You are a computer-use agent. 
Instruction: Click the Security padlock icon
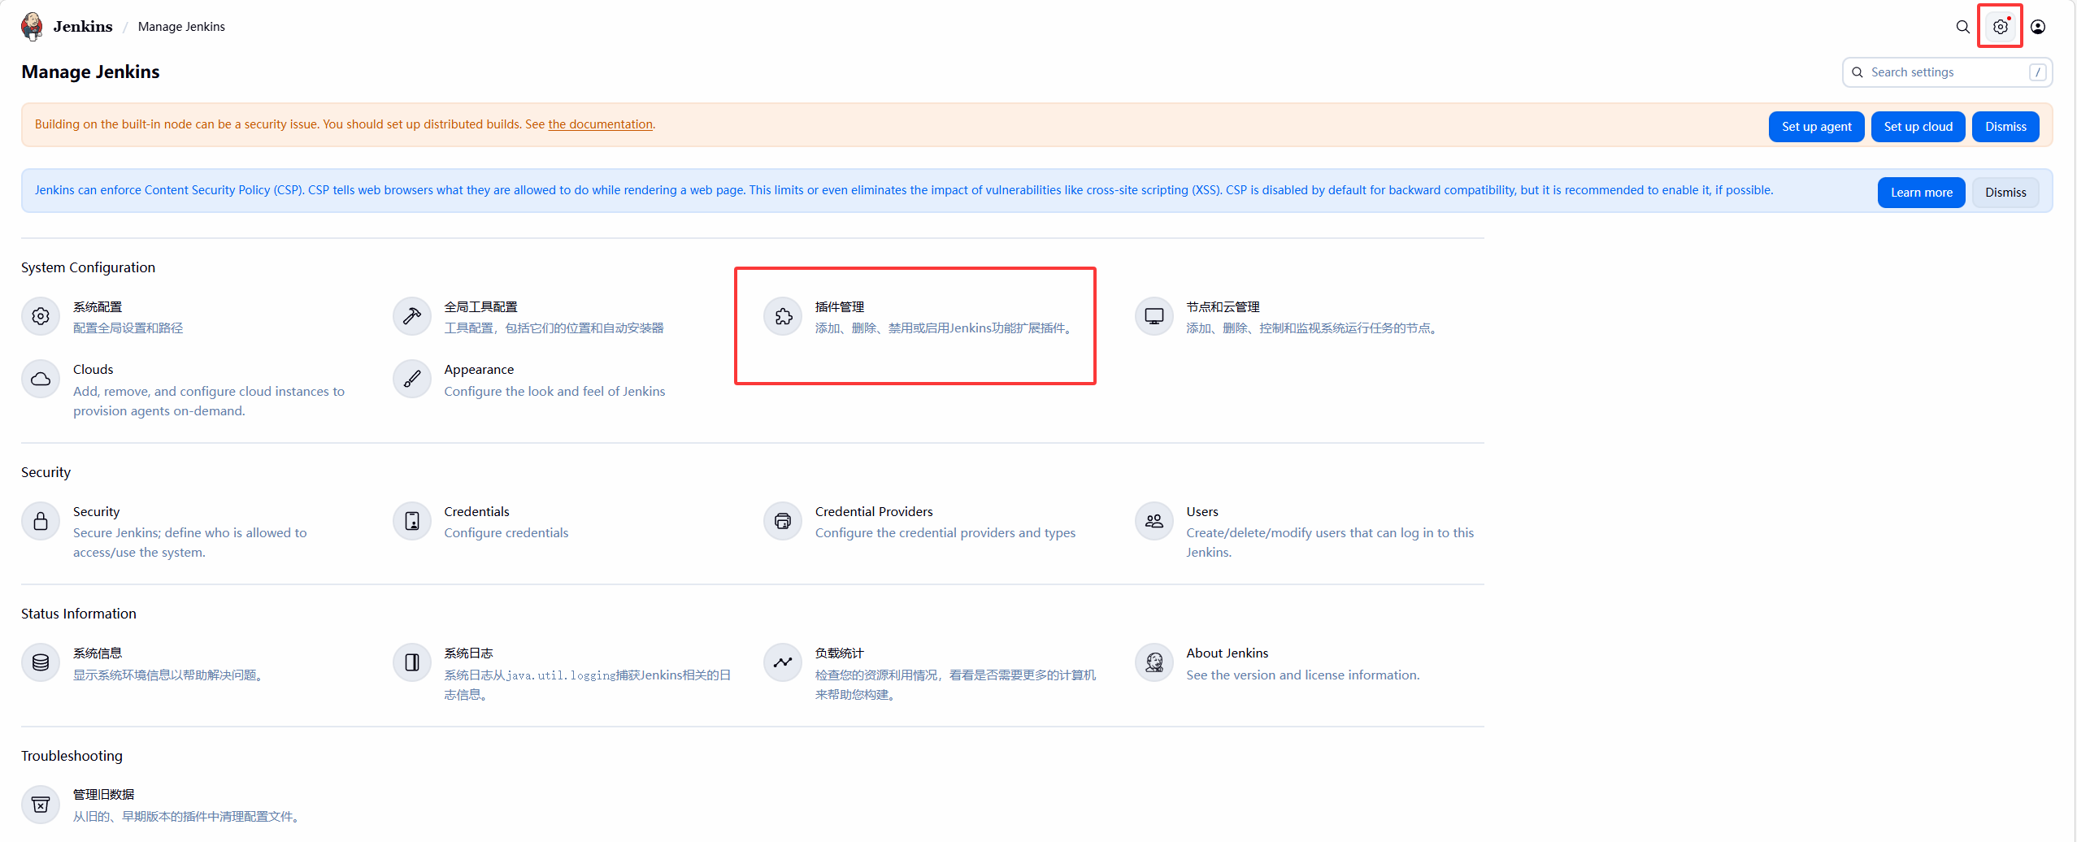click(41, 521)
